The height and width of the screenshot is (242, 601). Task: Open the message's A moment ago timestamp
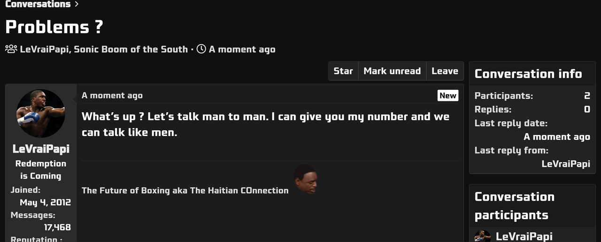[x=112, y=95]
